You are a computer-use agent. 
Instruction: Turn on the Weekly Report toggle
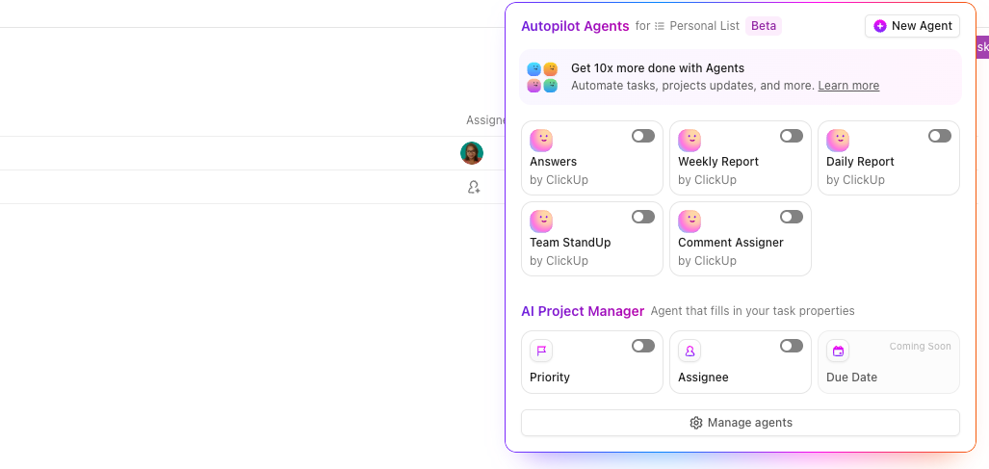pyautogui.click(x=792, y=136)
